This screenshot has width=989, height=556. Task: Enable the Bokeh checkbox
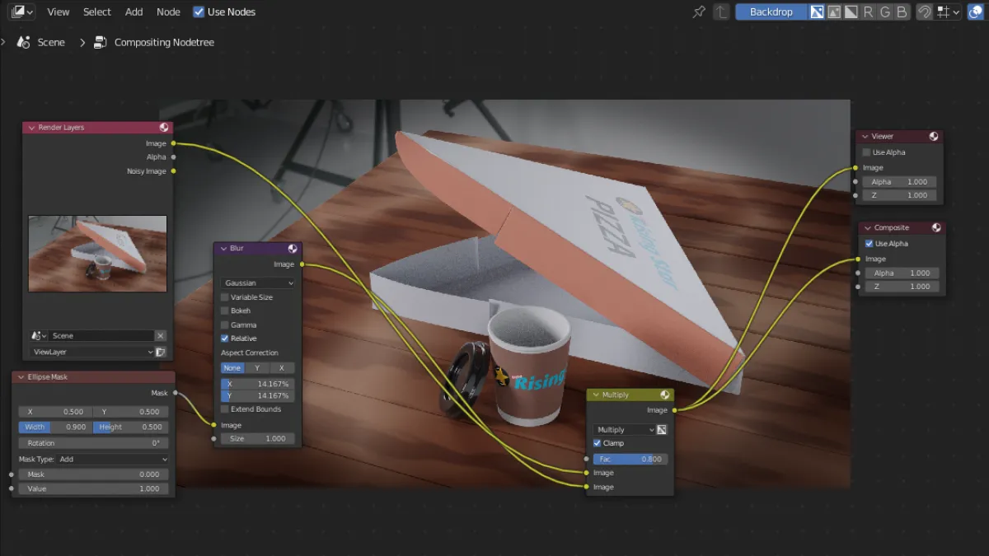tap(225, 311)
